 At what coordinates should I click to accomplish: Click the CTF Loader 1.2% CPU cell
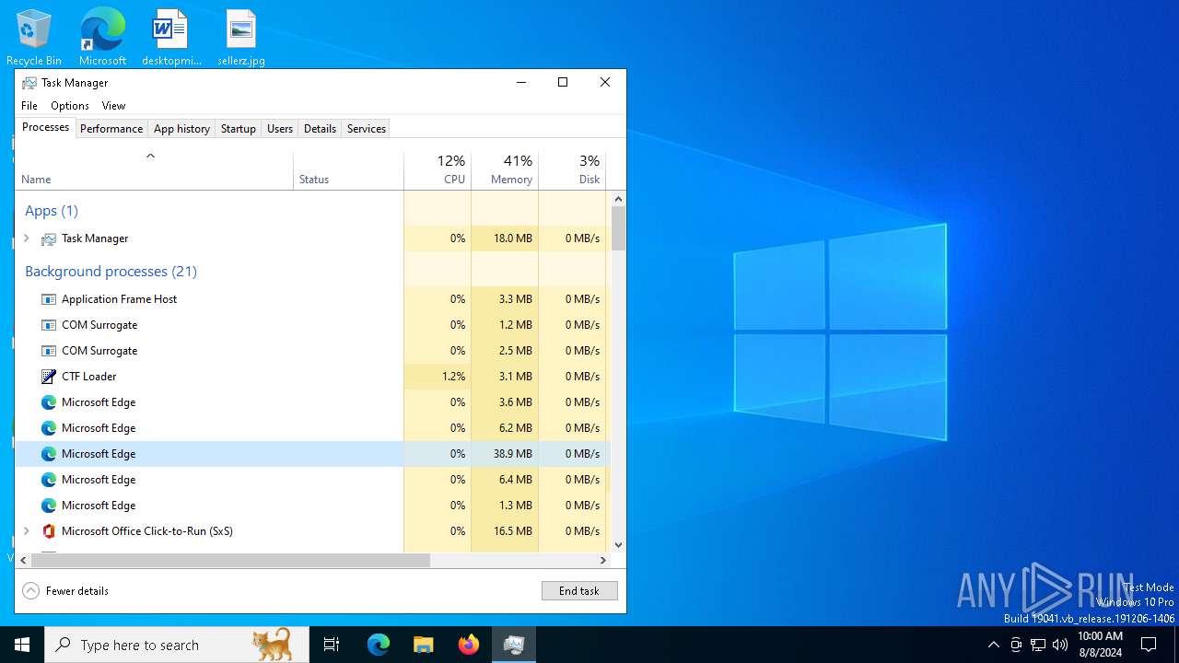coord(438,377)
